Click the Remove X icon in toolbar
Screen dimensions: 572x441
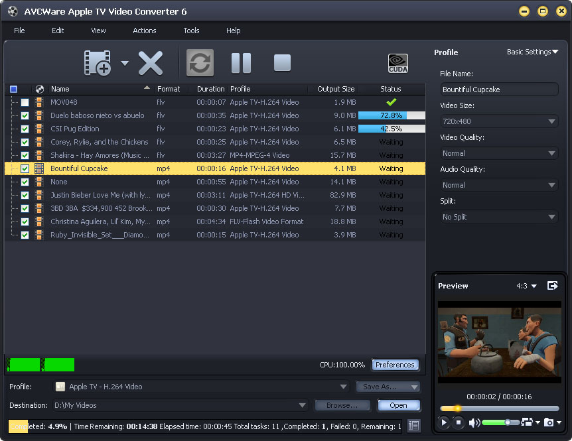point(150,63)
